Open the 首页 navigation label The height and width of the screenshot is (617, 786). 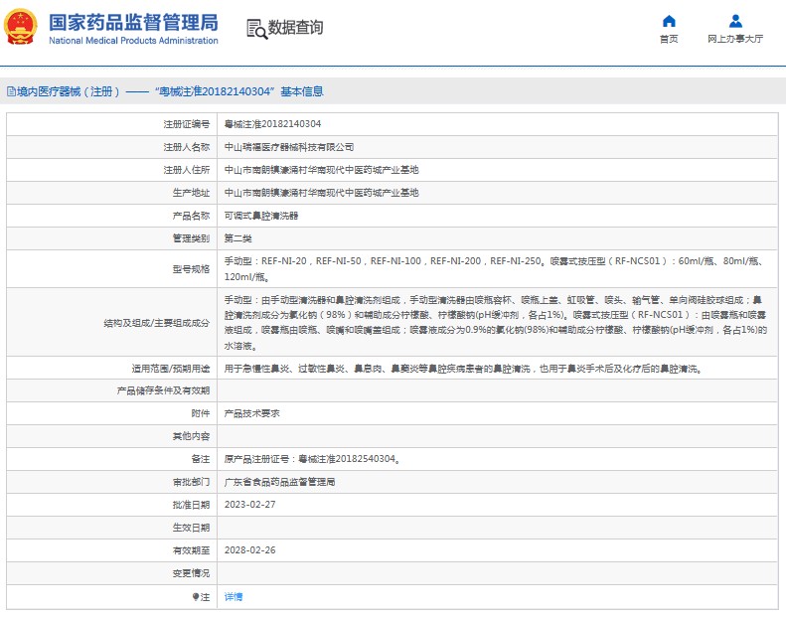669,40
